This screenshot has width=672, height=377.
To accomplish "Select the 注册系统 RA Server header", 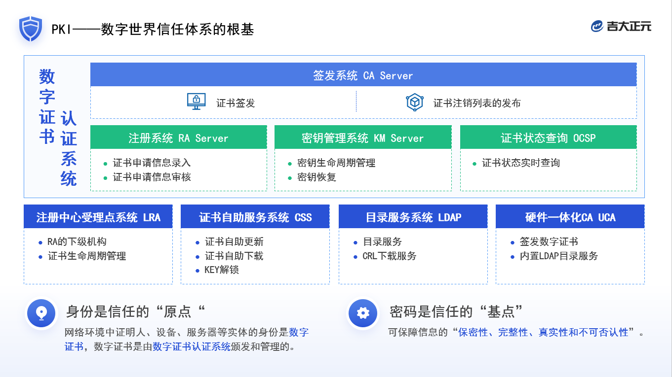I will point(178,138).
